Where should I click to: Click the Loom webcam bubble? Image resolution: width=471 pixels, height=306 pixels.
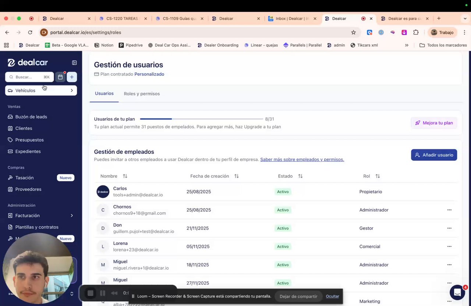(x=38, y=268)
